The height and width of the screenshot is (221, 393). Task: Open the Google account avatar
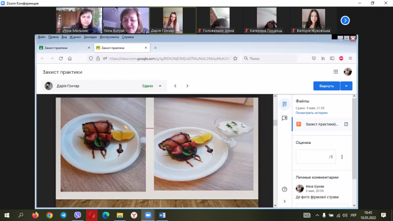click(x=348, y=72)
